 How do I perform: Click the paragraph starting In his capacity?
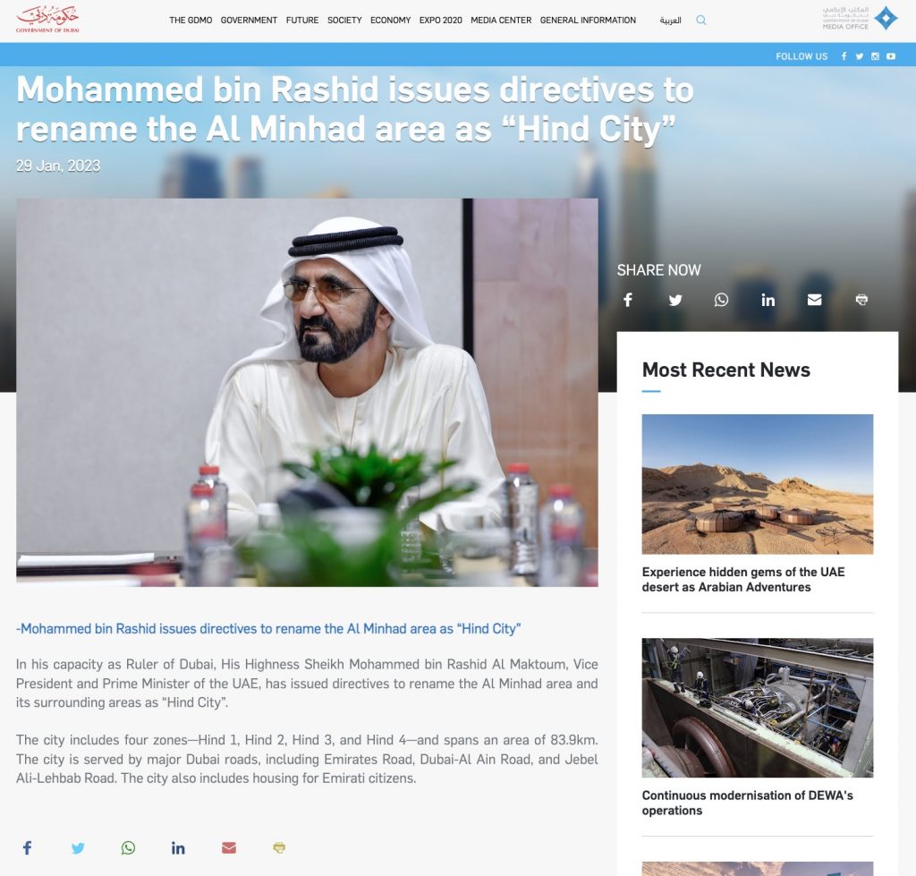pyautogui.click(x=307, y=683)
